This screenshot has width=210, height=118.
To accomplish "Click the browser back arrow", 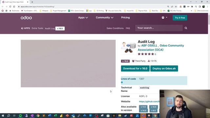I will click(3, 7).
